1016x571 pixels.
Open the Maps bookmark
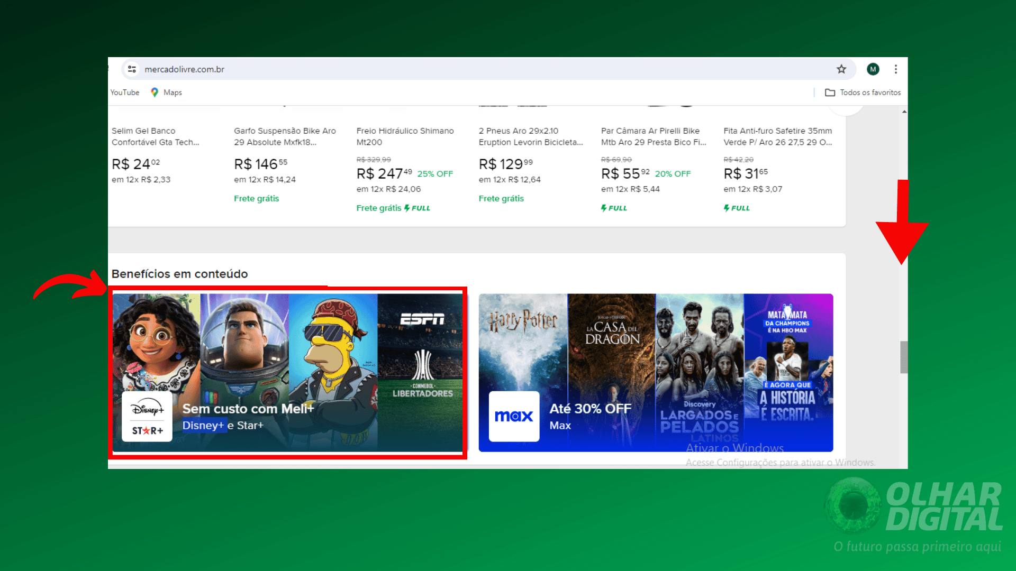pos(166,93)
